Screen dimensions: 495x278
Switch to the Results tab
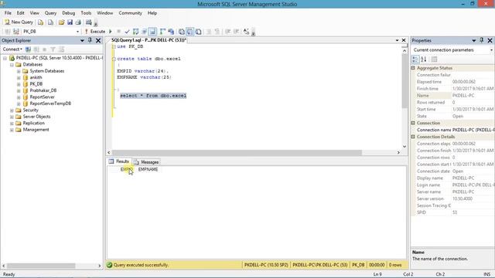119,161
